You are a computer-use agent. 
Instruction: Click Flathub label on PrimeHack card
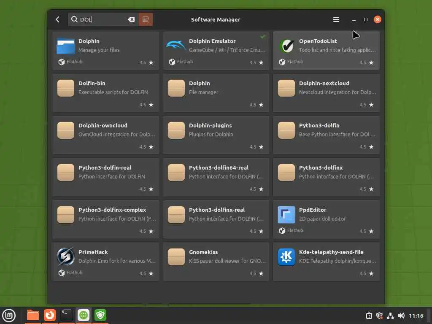[74, 273]
